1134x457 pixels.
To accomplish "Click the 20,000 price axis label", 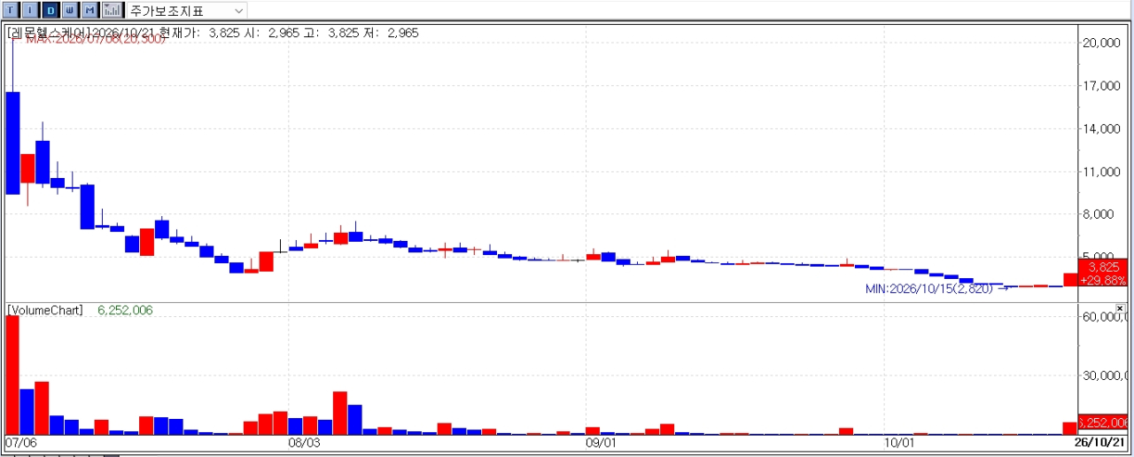I will point(1104,43).
